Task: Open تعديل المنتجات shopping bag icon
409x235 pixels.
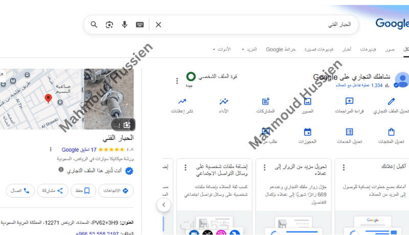Action: (x=391, y=132)
